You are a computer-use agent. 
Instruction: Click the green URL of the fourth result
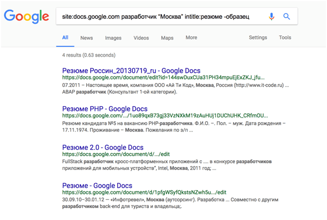click(x=144, y=192)
